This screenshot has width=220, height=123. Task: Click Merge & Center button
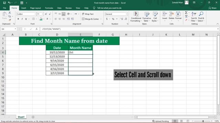click(90, 19)
